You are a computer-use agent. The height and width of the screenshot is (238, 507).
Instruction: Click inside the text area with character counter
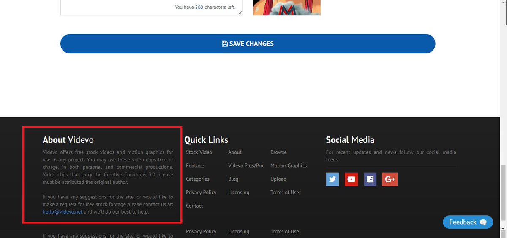(151, 7)
